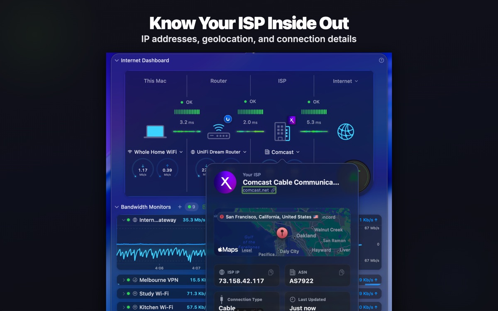Click the upload gauge showing 0.39 Mb/s
498x311 pixels.
point(167,169)
